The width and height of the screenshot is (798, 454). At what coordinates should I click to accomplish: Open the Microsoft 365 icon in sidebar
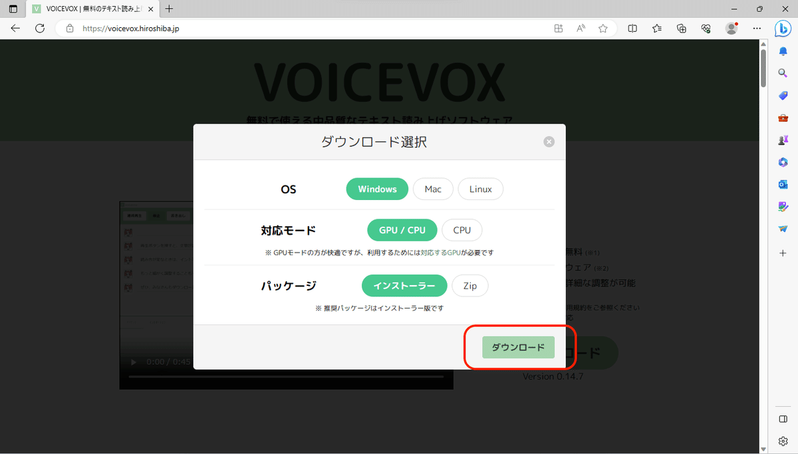(783, 163)
